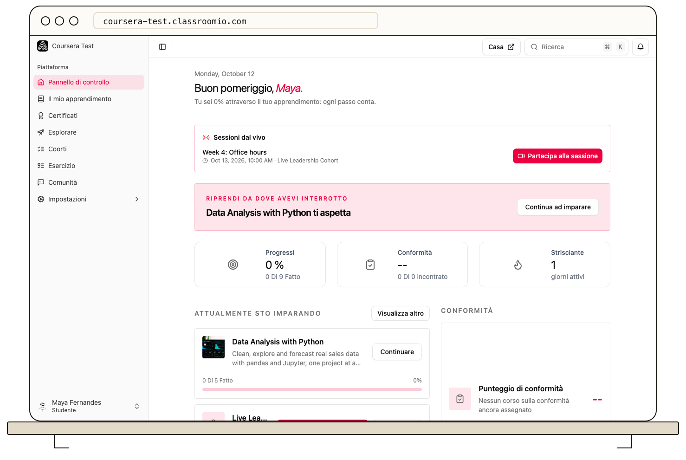Open the Certificati page
Image resolution: width=686 pixels, height=460 pixels.
coord(89,116)
